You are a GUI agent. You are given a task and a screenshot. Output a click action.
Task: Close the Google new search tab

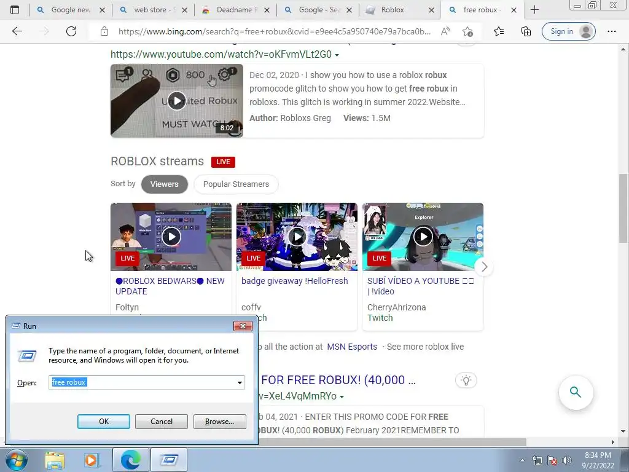[x=103, y=10]
